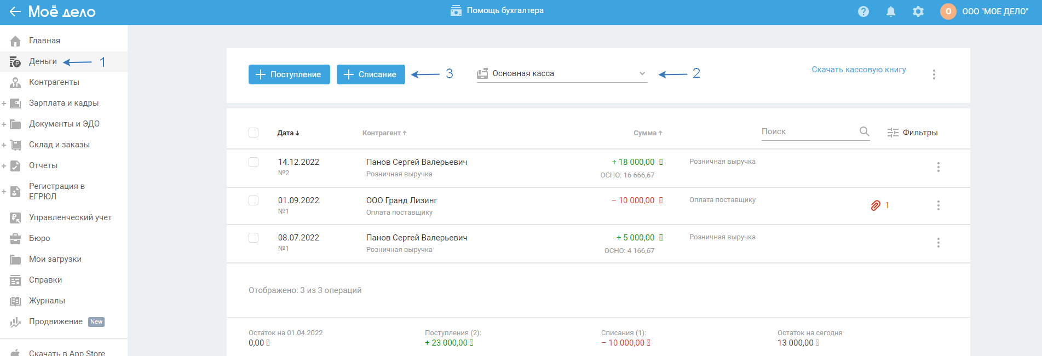Toggle the select-all checkbox in table header

[254, 133]
